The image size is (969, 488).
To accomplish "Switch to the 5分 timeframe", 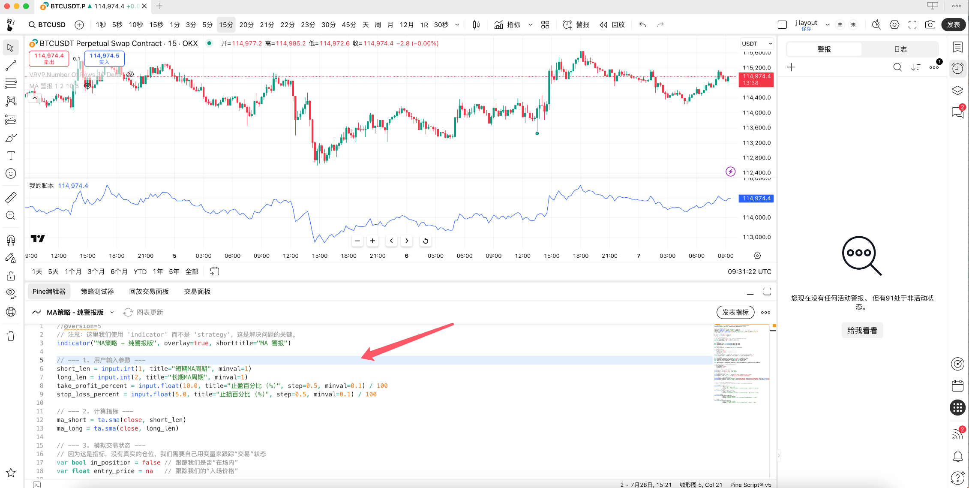I will pos(207,25).
